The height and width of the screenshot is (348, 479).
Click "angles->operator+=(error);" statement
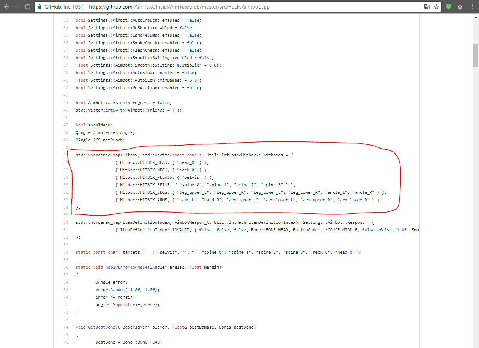tap(128, 305)
